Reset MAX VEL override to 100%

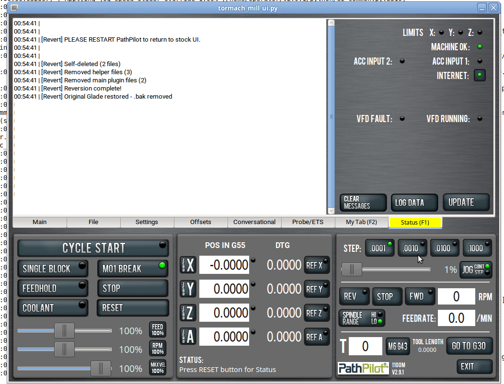tap(158, 367)
